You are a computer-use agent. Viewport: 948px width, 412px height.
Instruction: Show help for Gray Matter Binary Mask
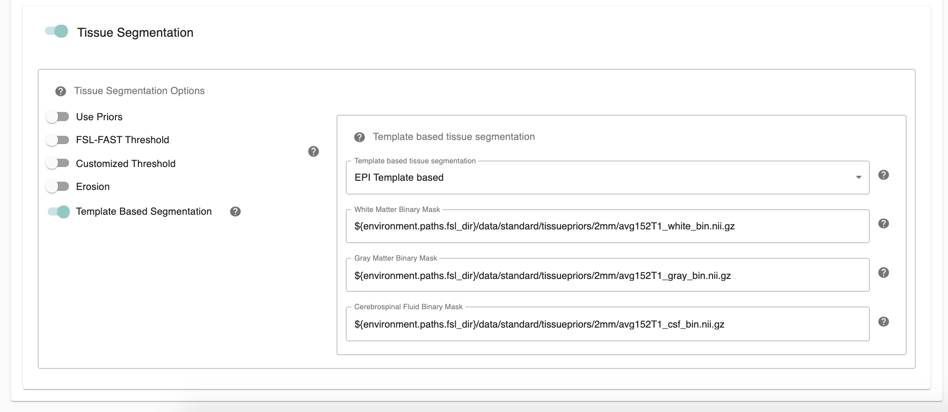883,273
